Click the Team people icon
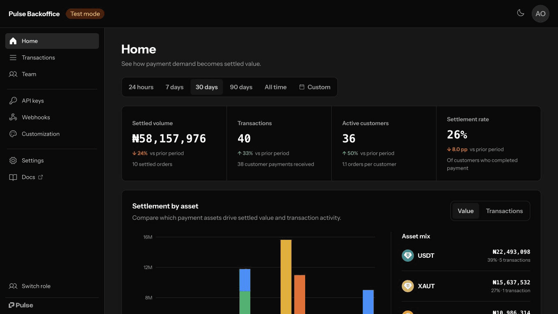 13,74
